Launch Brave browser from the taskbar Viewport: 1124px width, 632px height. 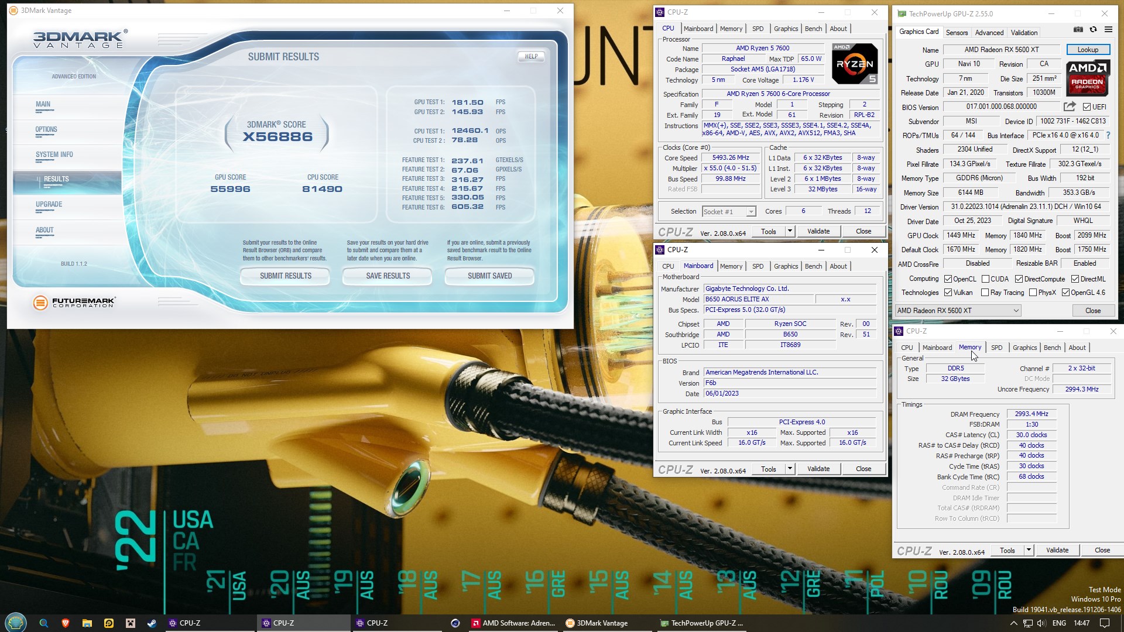[x=66, y=623]
